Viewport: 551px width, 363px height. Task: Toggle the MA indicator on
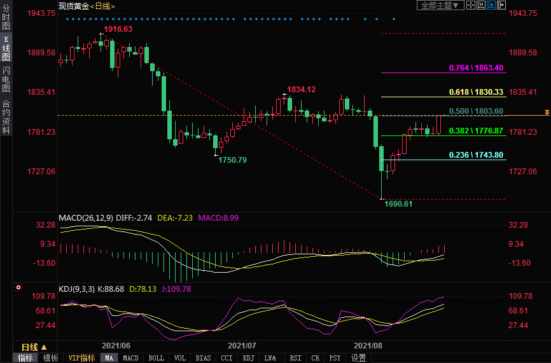click(x=108, y=359)
